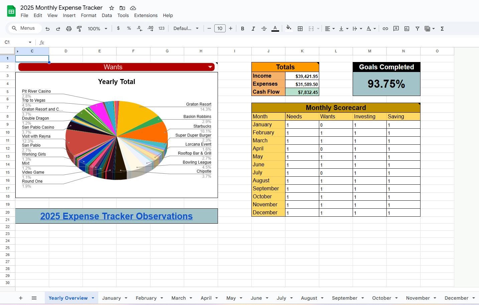Insert a link
The width and height of the screenshot is (479, 305).
click(x=385, y=29)
